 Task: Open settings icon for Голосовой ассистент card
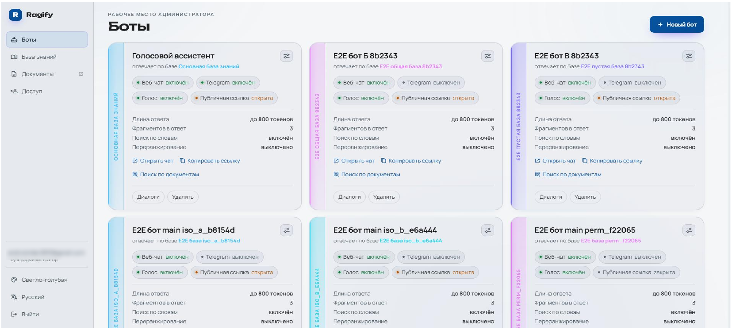[287, 56]
